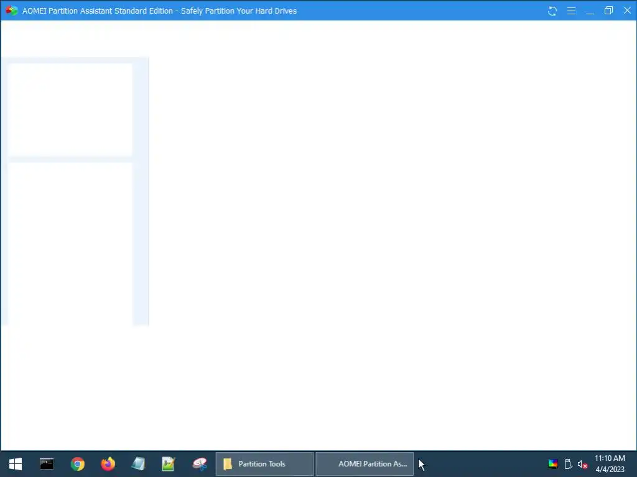Restore down the AOMEI window

pos(608,11)
